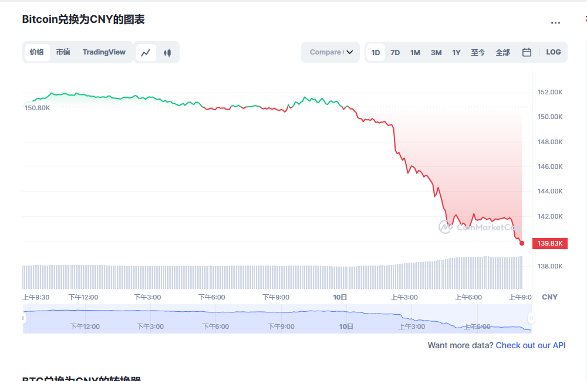The width and height of the screenshot is (587, 381).
Task: Select the 7D time range
Action: pos(395,52)
